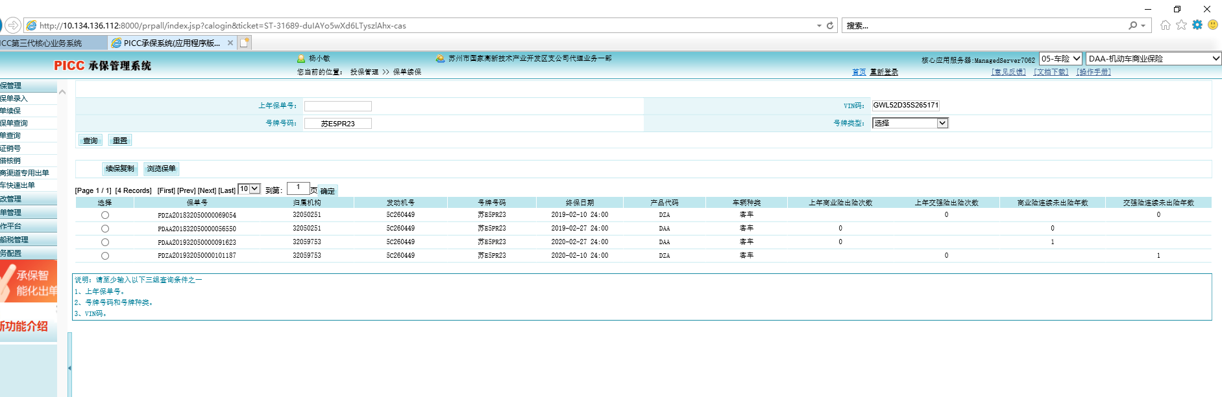Open the 05-车险 dropdown
This screenshot has height=397, width=1222.
coord(1060,58)
